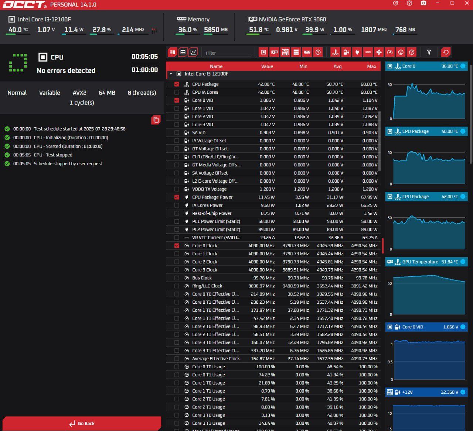473x431 pixels.
Task: Select the Average Effective Clock row
Action: pyautogui.click(x=273, y=359)
